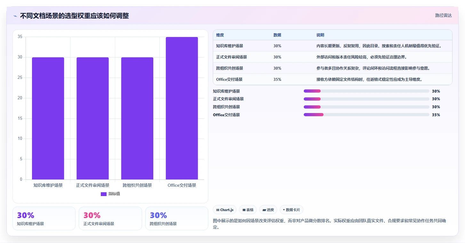Select the 正式文件审阅场景 bar in the chart
The height and width of the screenshot is (243, 465).
(x=92, y=118)
